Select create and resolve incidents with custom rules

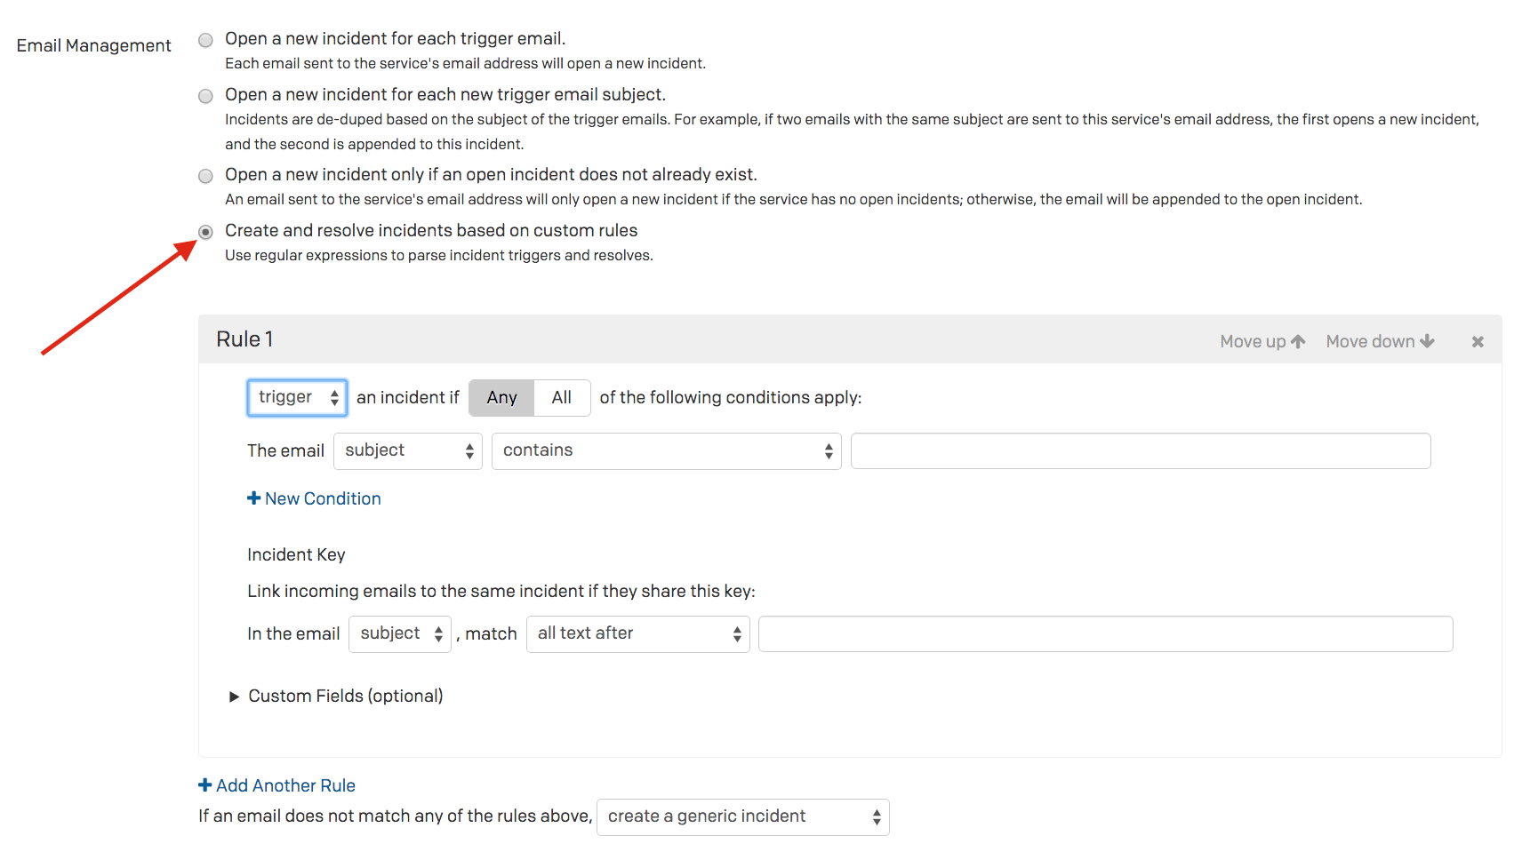point(205,232)
